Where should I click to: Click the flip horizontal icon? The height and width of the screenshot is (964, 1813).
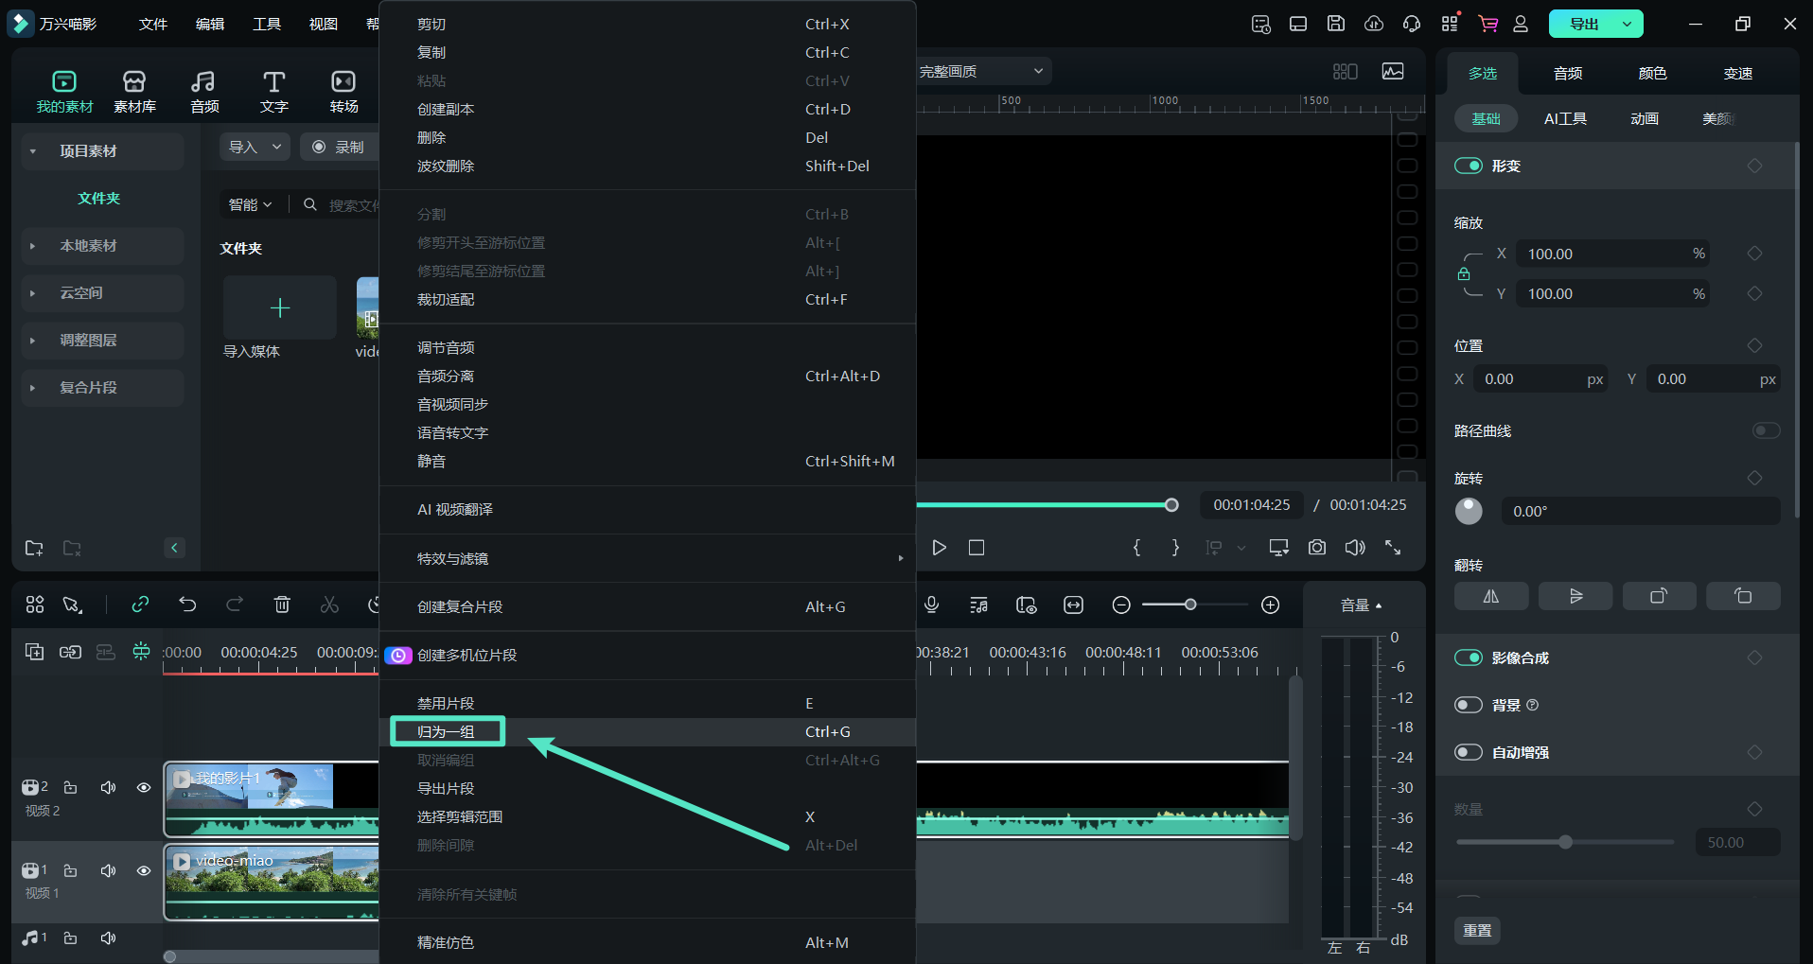[x=1490, y=596]
